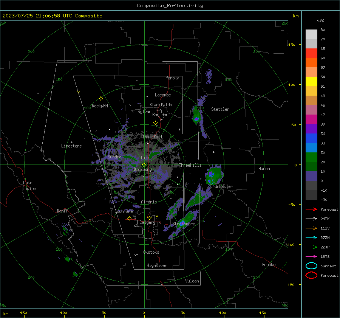
Task: Click the Ponoka city label
Action: coord(172,78)
